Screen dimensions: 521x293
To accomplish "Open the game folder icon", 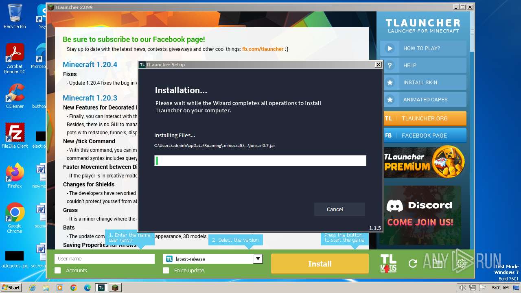I will 437,264.
